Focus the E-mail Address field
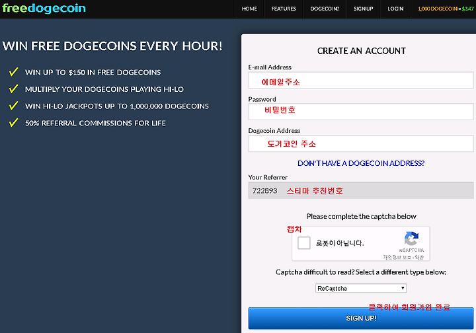 (361, 81)
